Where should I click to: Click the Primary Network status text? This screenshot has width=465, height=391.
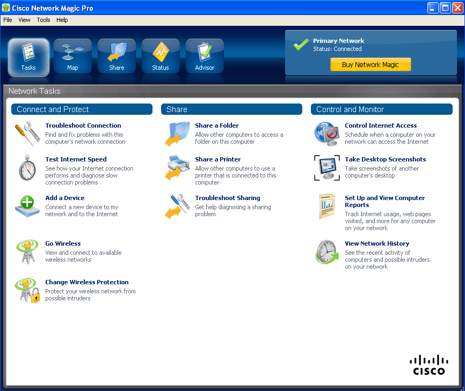coord(338,41)
